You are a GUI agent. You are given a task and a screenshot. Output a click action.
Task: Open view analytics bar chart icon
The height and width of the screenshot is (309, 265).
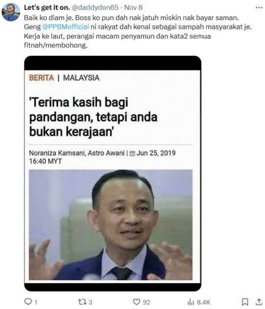pos(191,302)
